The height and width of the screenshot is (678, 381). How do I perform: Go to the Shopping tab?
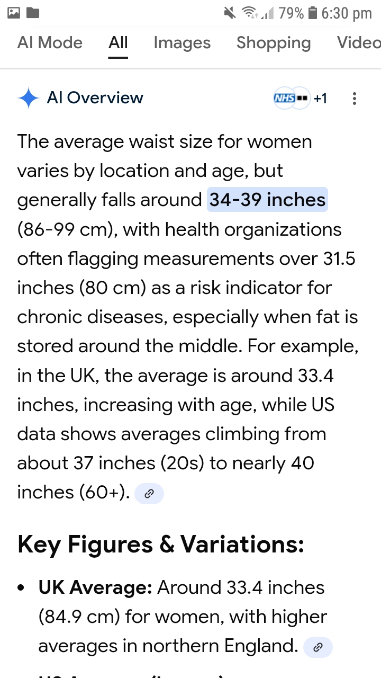pos(273,43)
